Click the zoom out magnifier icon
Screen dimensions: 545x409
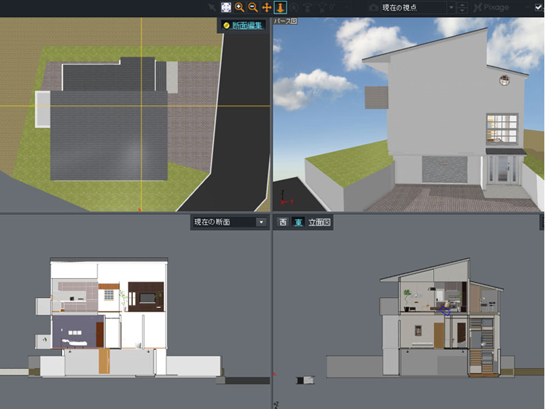(253, 7)
